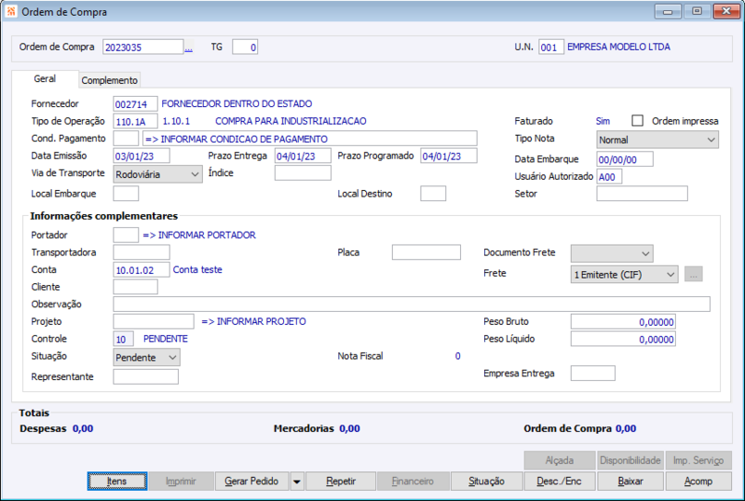Open the lookup ellipsis beside Ordem de Compra number
Viewport: 745px width, 501px height.
(189, 47)
